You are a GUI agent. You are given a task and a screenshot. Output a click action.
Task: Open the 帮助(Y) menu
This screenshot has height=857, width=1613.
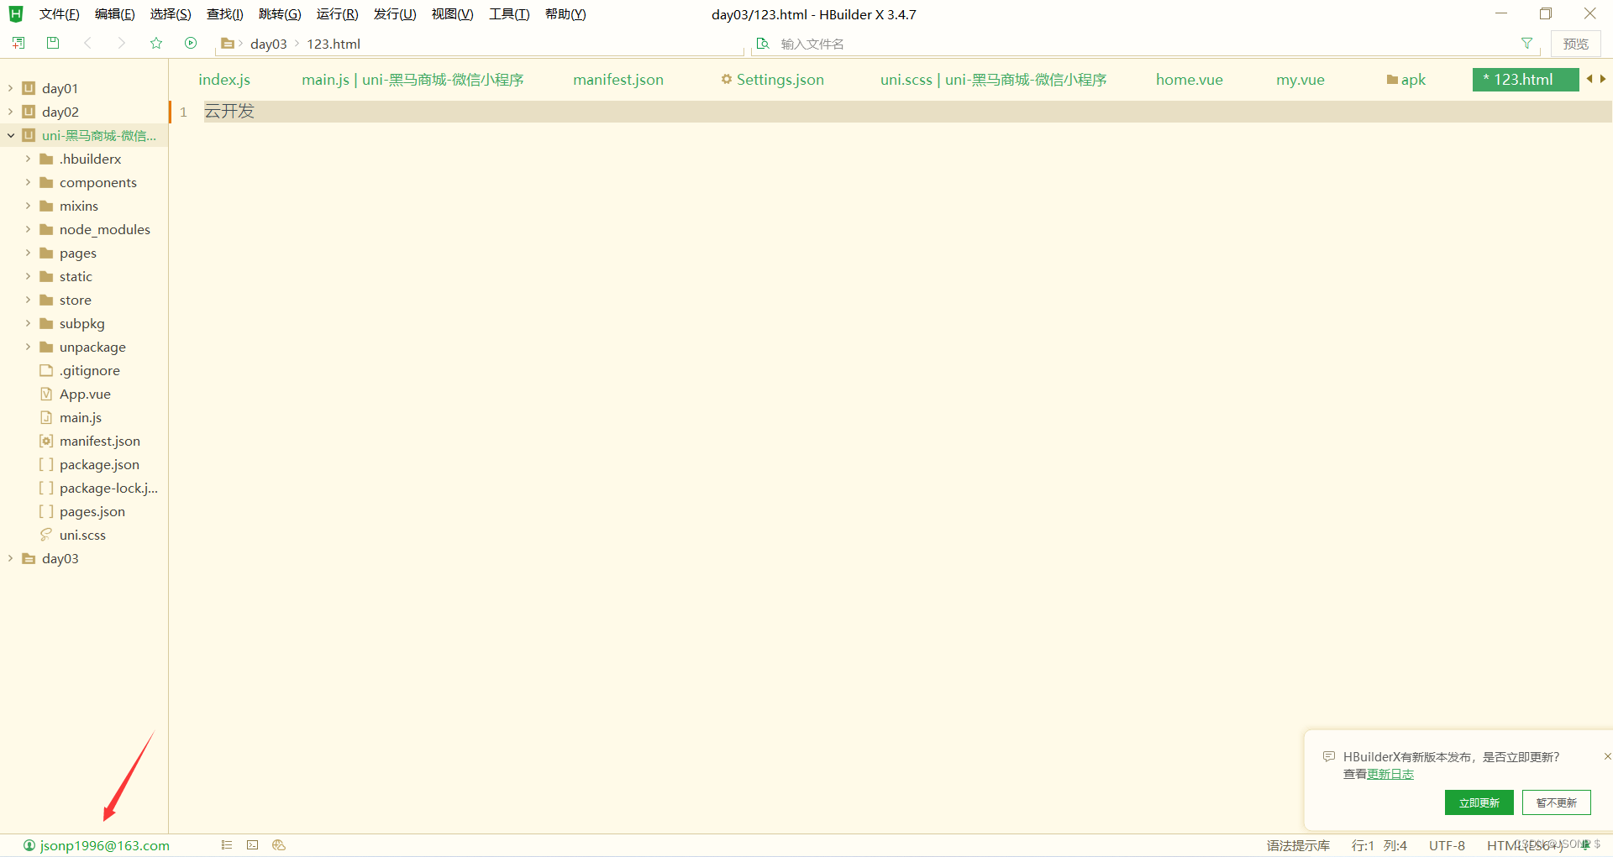(565, 14)
